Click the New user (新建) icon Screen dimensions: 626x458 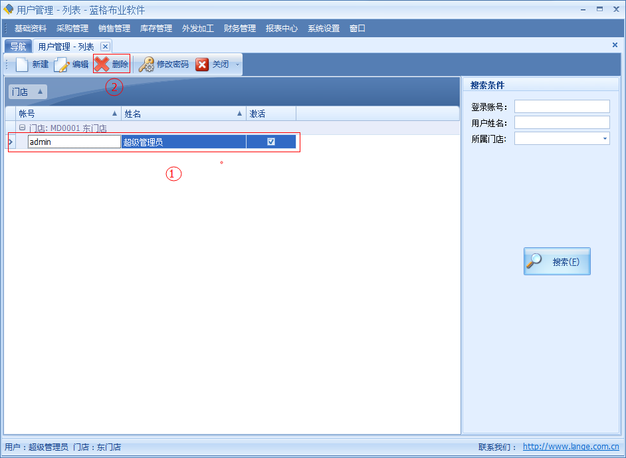[x=23, y=64]
